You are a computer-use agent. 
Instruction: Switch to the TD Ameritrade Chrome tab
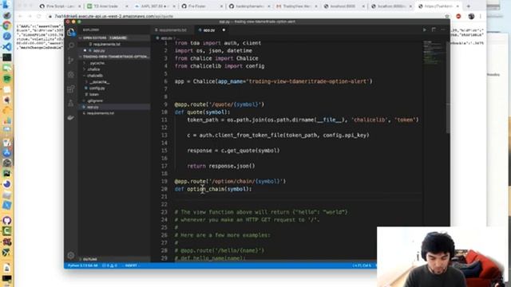pos(106,6)
